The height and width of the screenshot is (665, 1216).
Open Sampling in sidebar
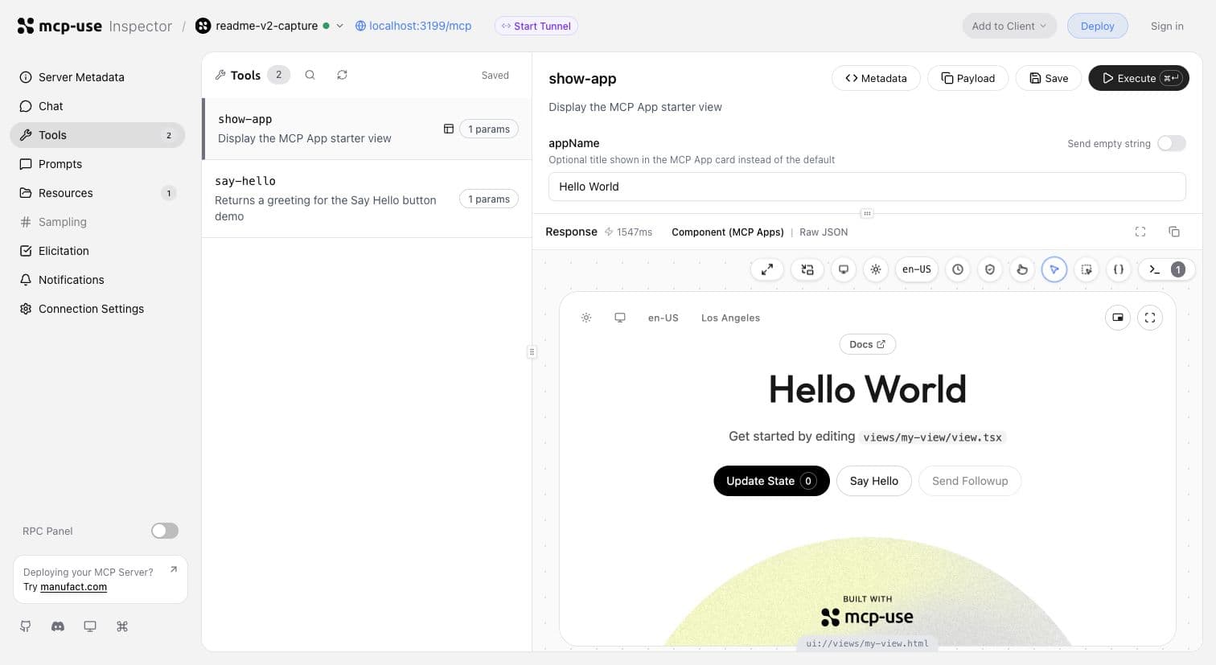coord(97,222)
